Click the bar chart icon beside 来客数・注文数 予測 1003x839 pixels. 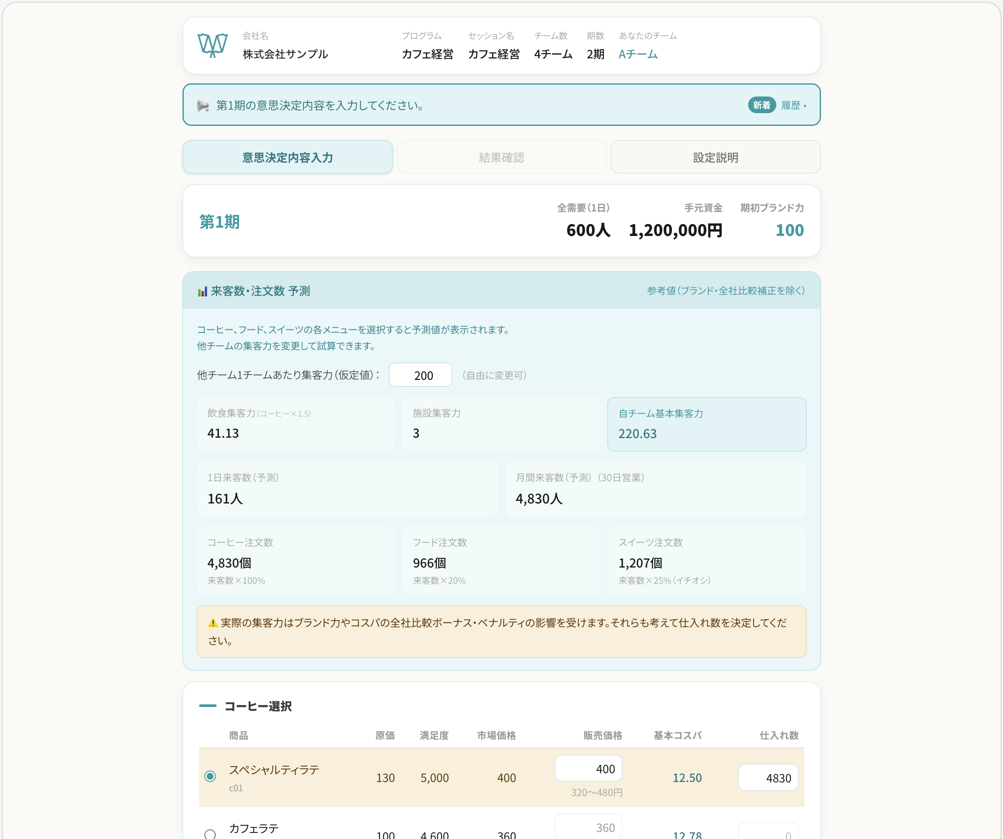click(x=203, y=291)
